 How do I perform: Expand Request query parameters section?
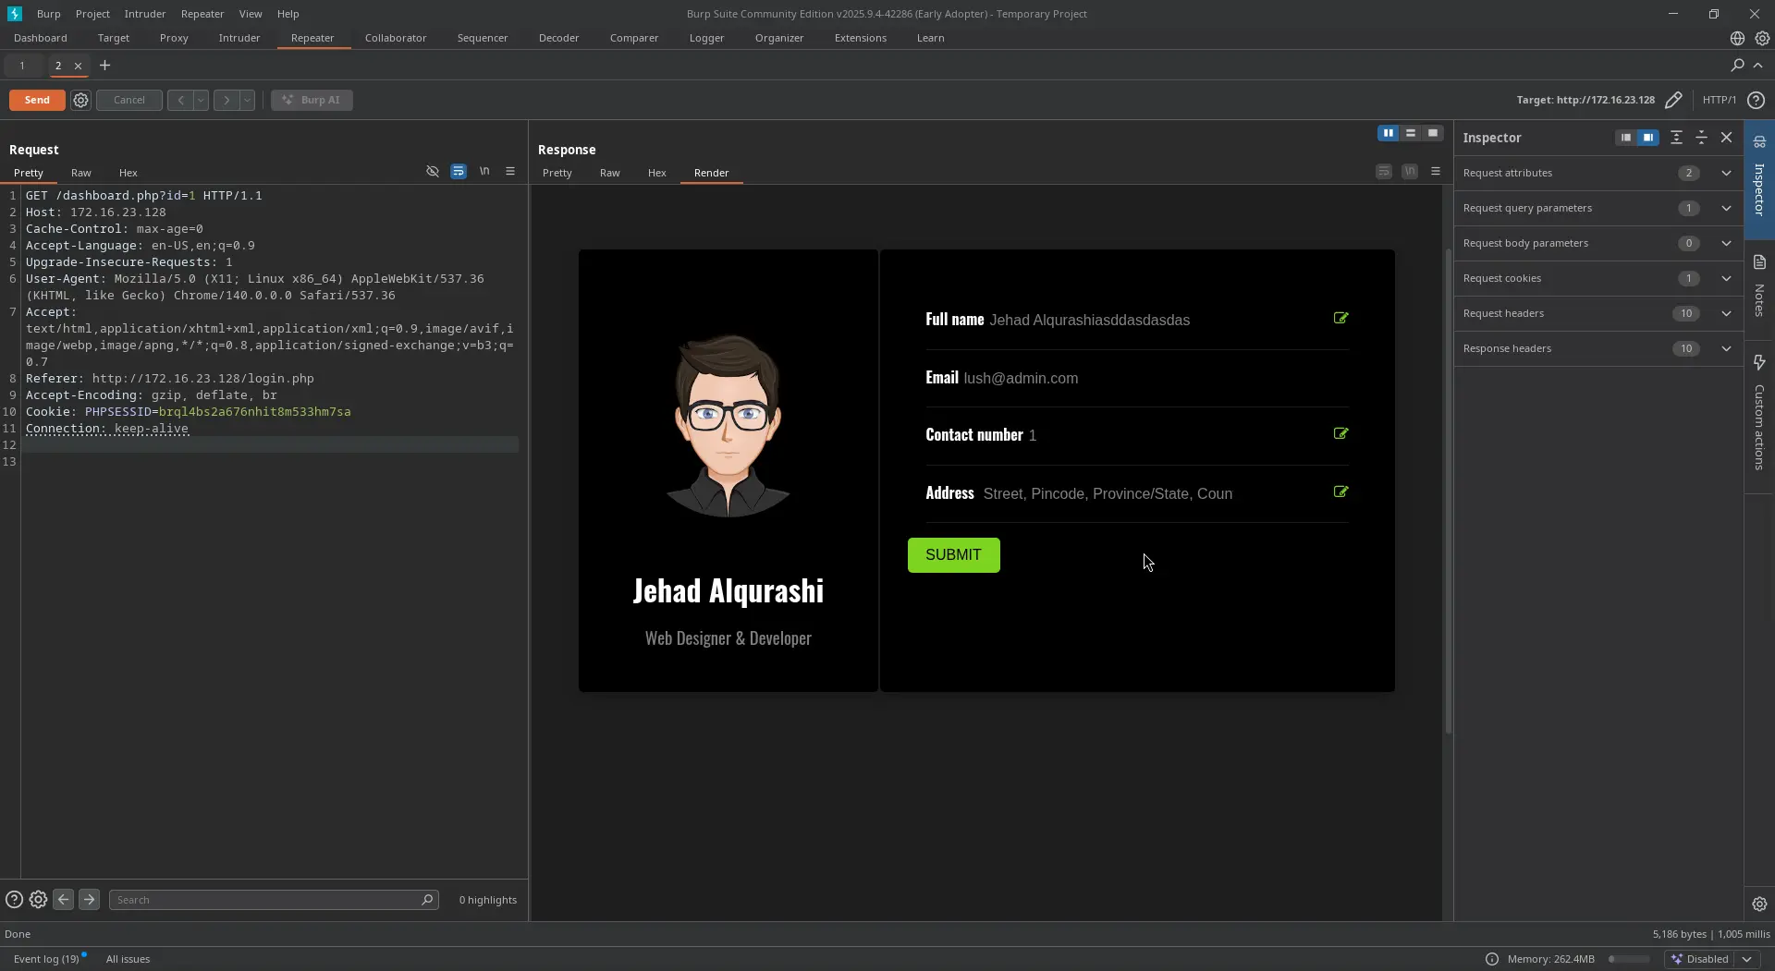tap(1726, 208)
